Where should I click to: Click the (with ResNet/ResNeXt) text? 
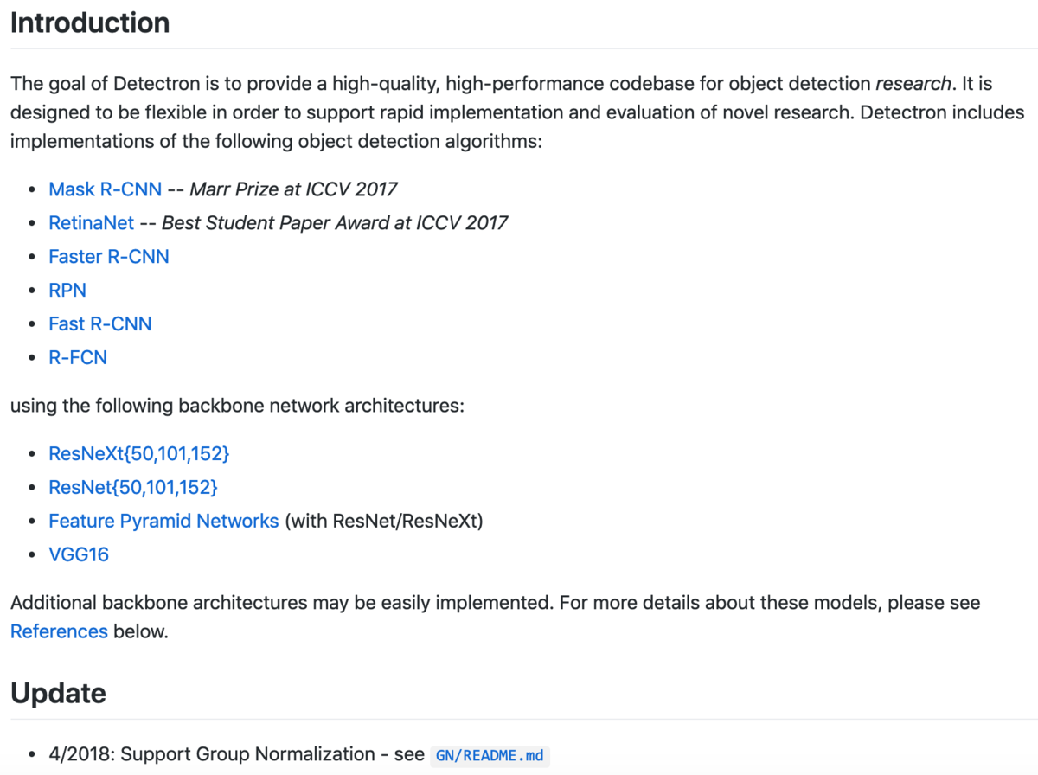[384, 521]
